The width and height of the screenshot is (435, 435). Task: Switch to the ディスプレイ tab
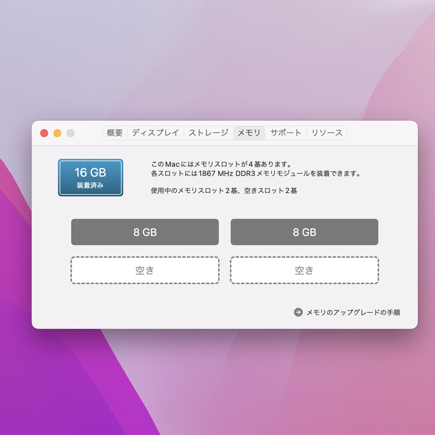(156, 133)
